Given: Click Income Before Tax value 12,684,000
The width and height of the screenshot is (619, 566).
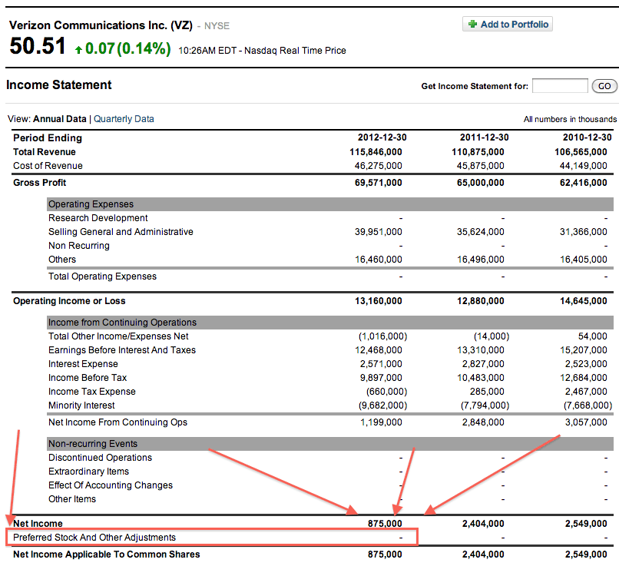Looking at the screenshot, I should (583, 378).
